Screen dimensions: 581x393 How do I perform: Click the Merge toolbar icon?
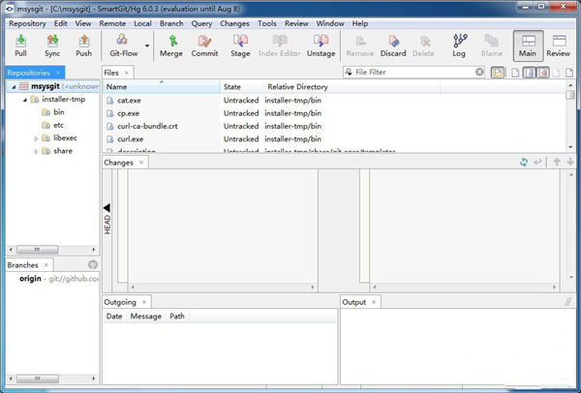click(170, 45)
